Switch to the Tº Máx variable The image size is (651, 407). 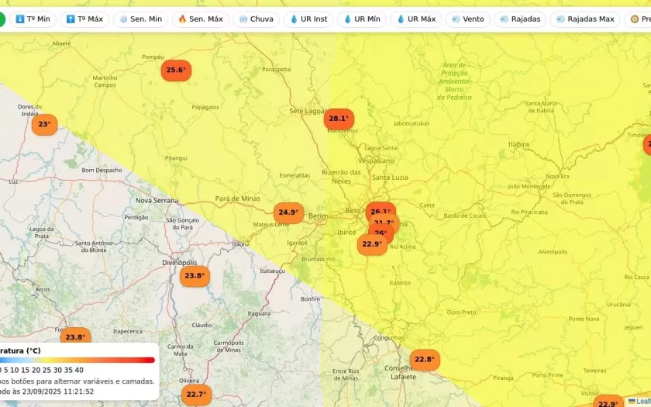point(84,19)
